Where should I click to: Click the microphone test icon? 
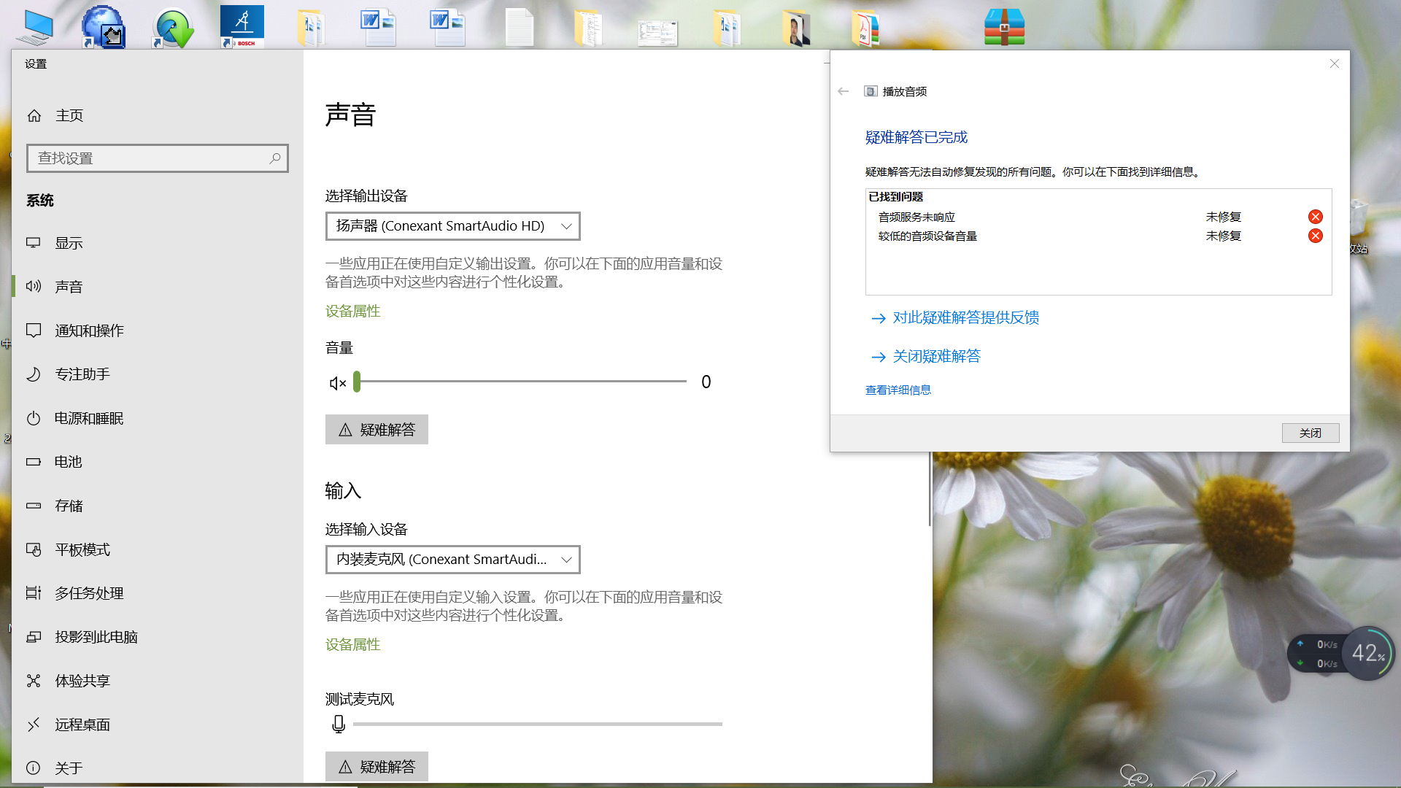[339, 724]
